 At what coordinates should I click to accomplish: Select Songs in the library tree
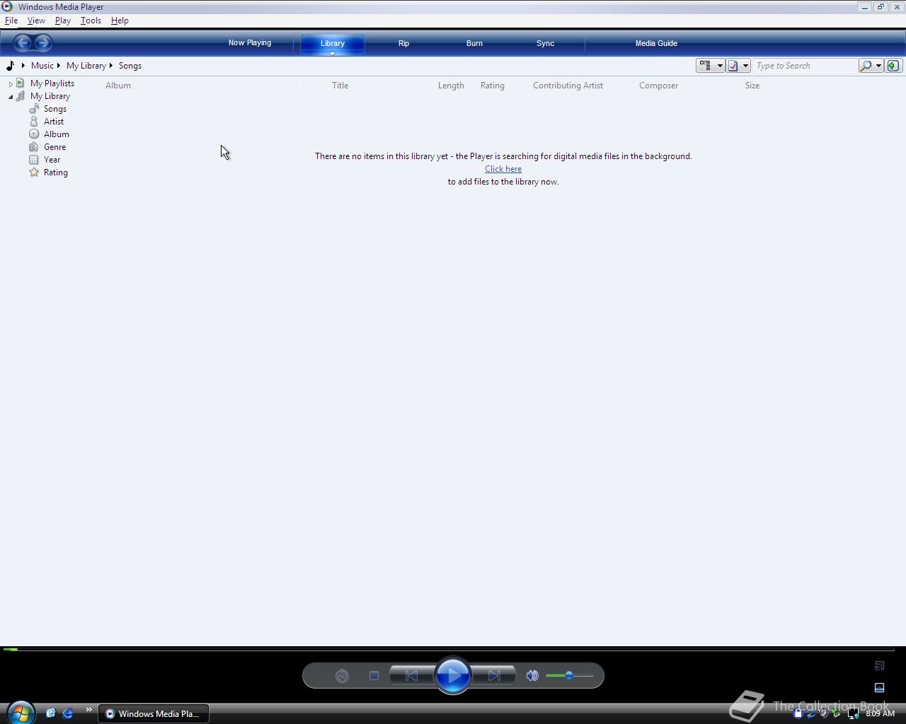point(55,109)
